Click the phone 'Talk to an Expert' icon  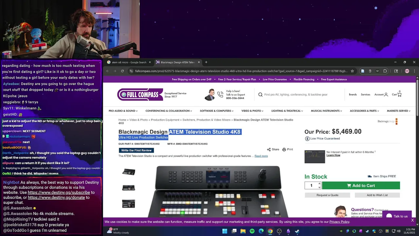[220, 94]
